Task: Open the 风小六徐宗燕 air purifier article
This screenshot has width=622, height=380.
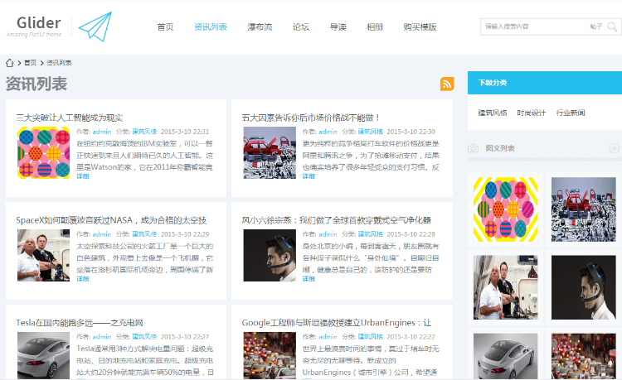Action: [x=337, y=220]
